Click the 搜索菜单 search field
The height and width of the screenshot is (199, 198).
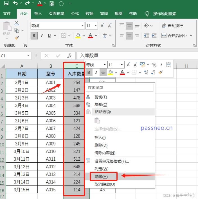click(x=120, y=88)
